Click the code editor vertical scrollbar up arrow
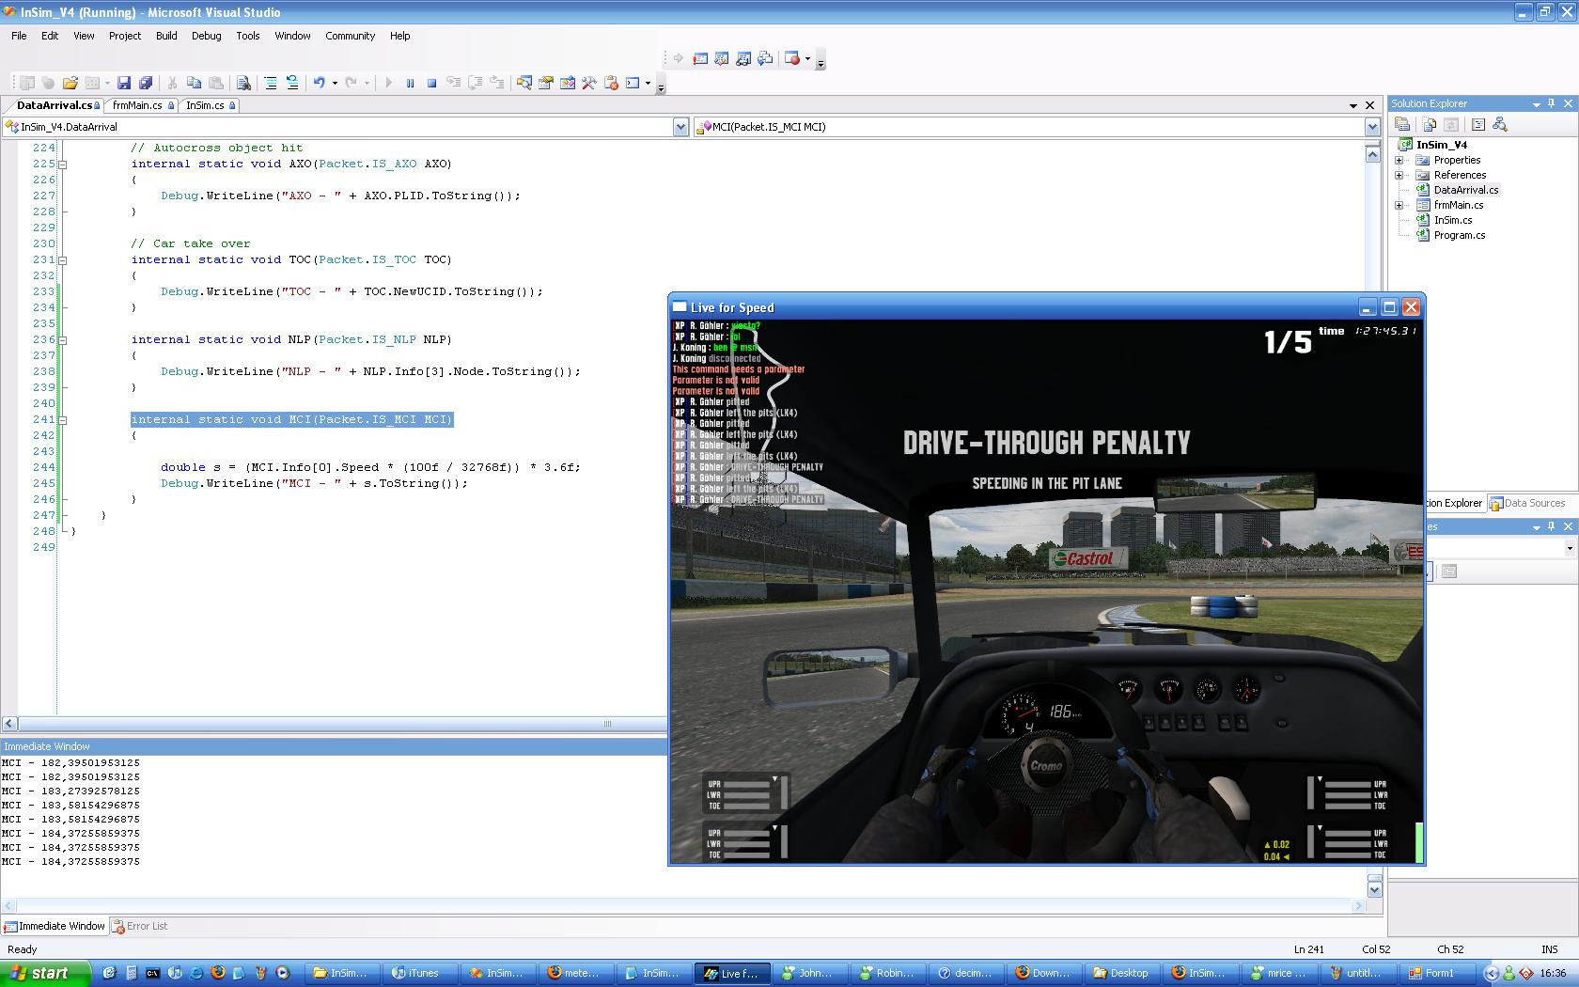 1373,155
